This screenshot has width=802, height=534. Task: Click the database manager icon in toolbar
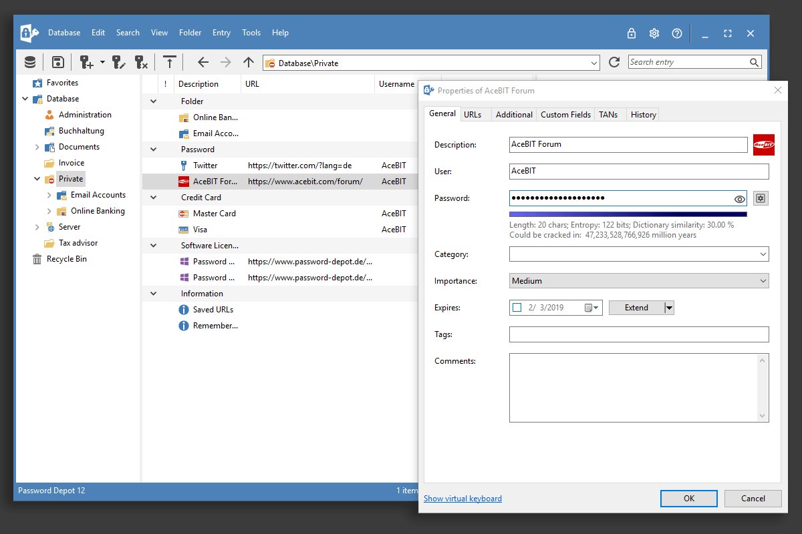click(x=30, y=62)
